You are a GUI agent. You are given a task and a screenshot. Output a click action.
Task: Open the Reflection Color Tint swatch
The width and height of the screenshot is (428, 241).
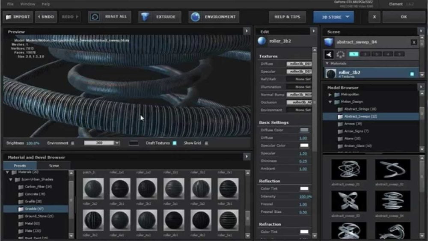pos(304,189)
